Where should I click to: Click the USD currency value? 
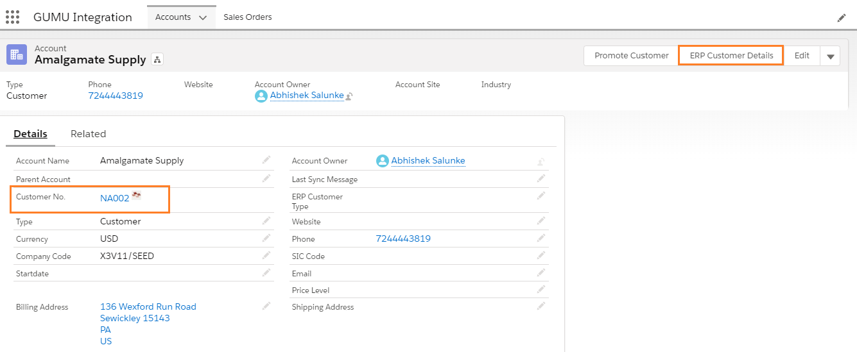pos(109,239)
